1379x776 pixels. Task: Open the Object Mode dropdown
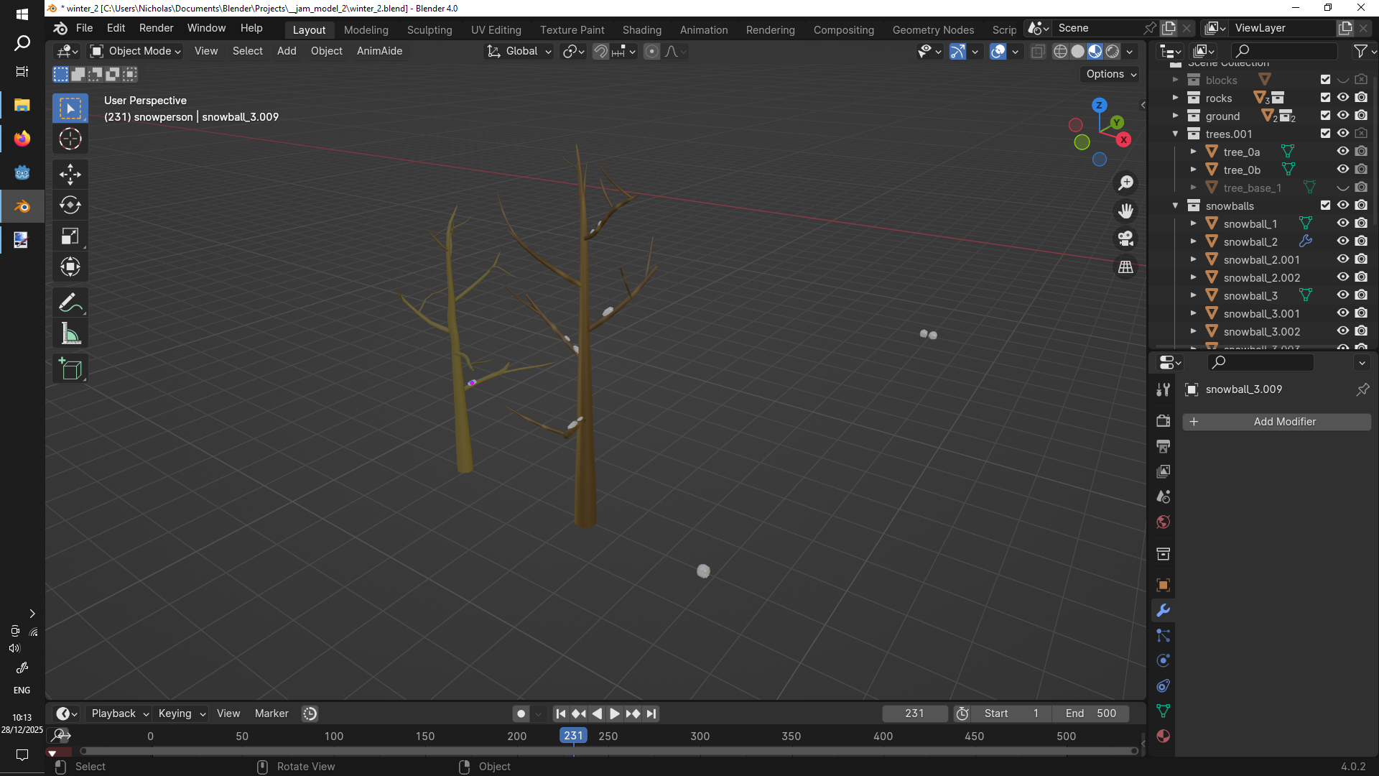click(x=135, y=51)
